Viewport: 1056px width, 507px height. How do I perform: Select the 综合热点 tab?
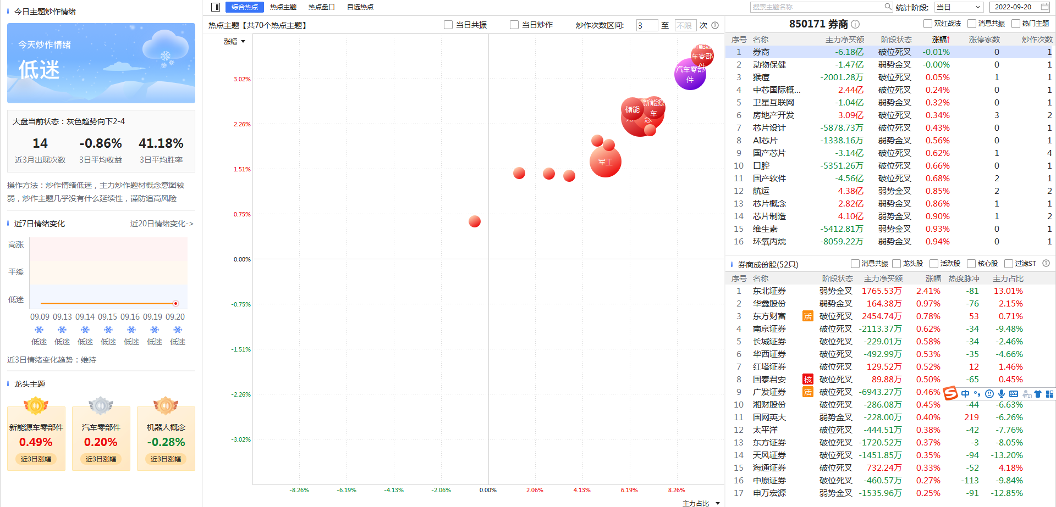point(245,7)
